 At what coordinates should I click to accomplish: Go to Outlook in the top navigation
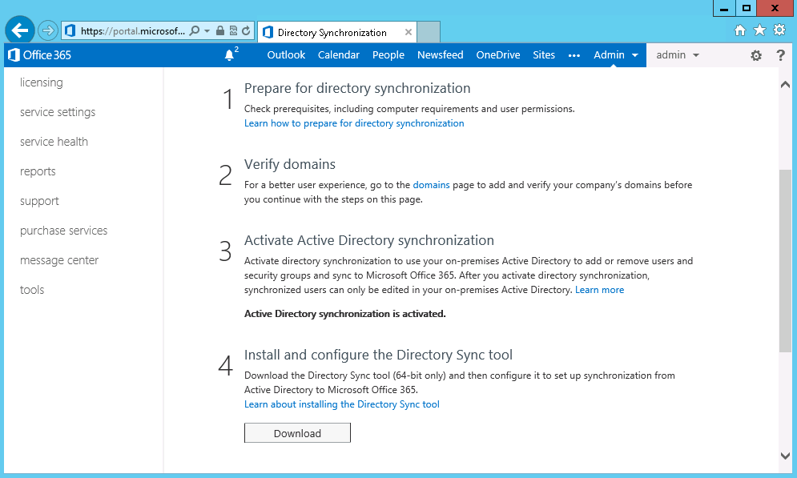(286, 55)
